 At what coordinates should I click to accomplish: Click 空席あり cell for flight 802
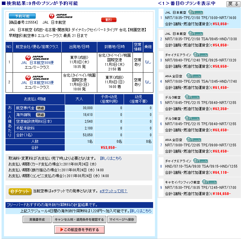tap(137, 82)
